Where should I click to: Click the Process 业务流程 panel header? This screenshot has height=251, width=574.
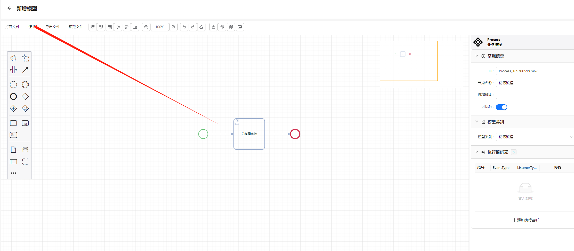tap(522, 42)
